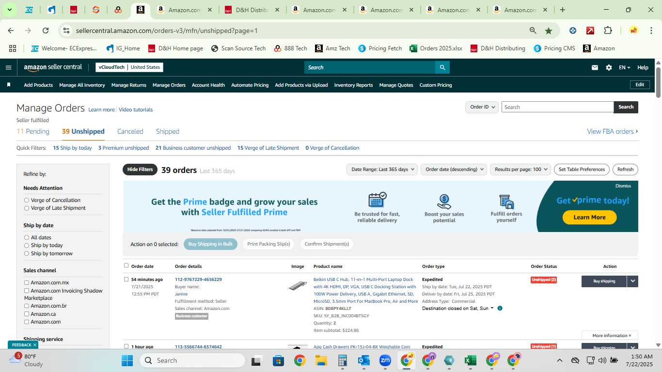Viewport: 662px width, 372px height.
Task: Open Zoom from the taskbar
Action: click(x=385, y=360)
